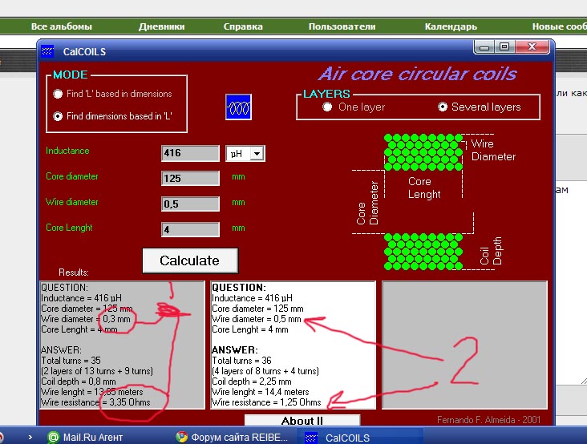Click the Chrome icon in the taskbar
Viewport: 587px width, 444px height.
pos(182,437)
